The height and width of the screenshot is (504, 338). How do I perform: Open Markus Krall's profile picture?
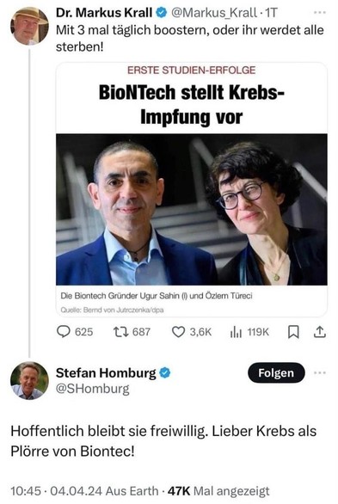tap(29, 26)
